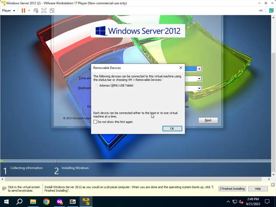Close the Removable Devices dialog
Viewport: 276px width, 207px height.
(181, 68)
